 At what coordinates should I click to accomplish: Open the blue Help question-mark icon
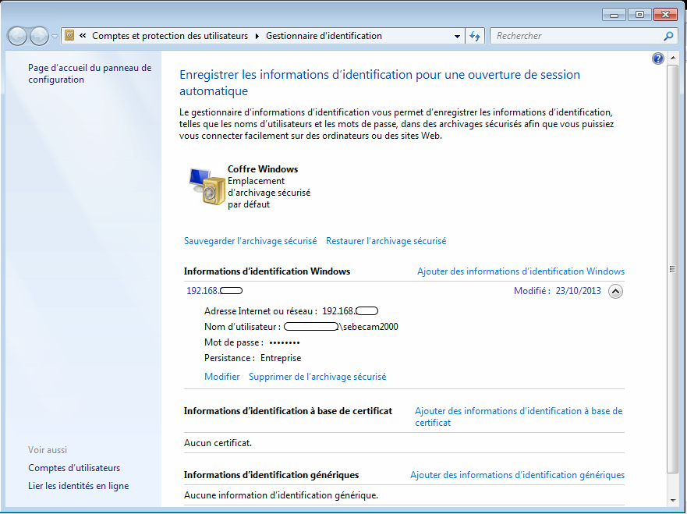tap(657, 58)
